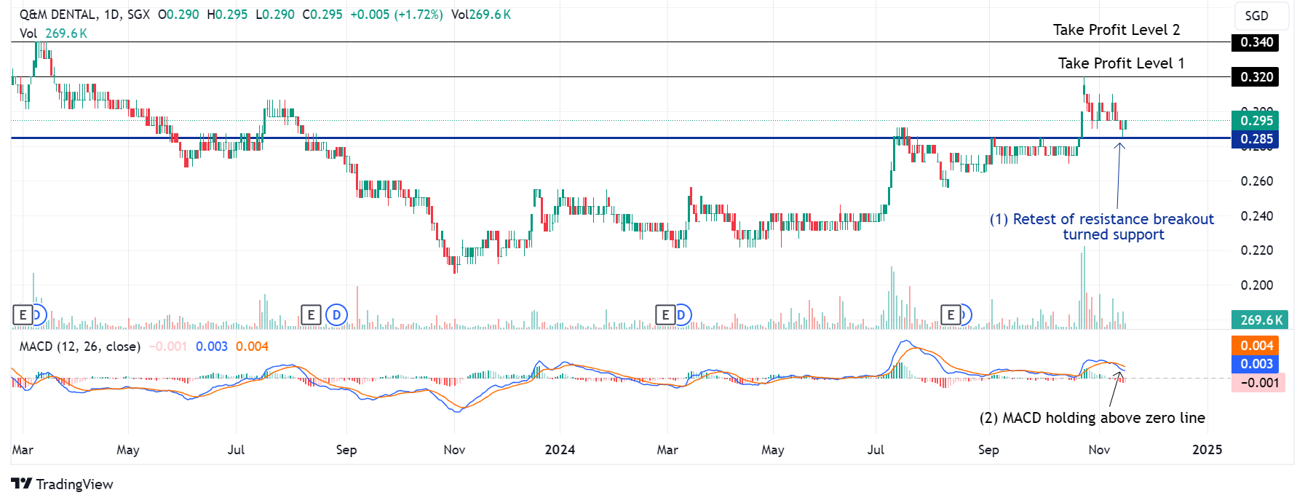Select the low value L0.290 in the legend
This screenshot has height=503, width=1305.
click(x=275, y=15)
